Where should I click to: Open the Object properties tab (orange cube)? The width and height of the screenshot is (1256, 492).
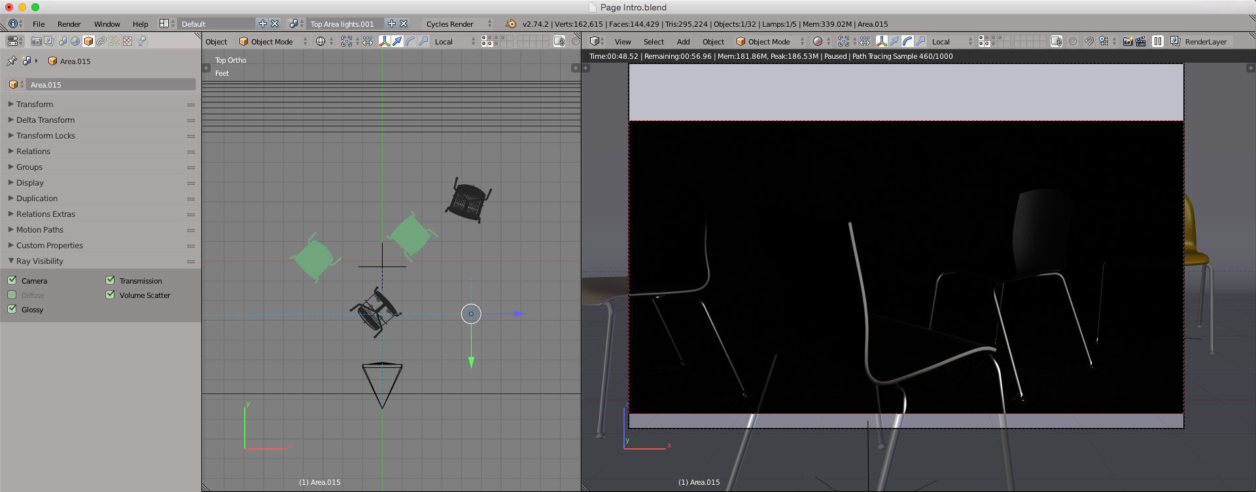click(x=88, y=41)
